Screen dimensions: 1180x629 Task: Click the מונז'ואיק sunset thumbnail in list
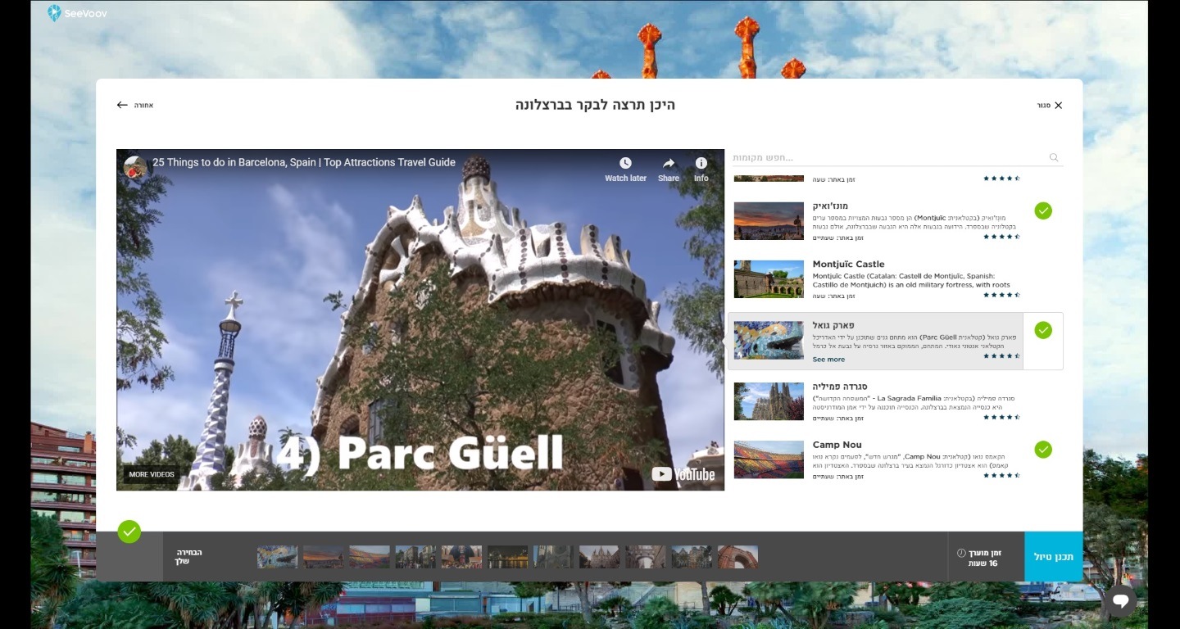[x=769, y=221]
